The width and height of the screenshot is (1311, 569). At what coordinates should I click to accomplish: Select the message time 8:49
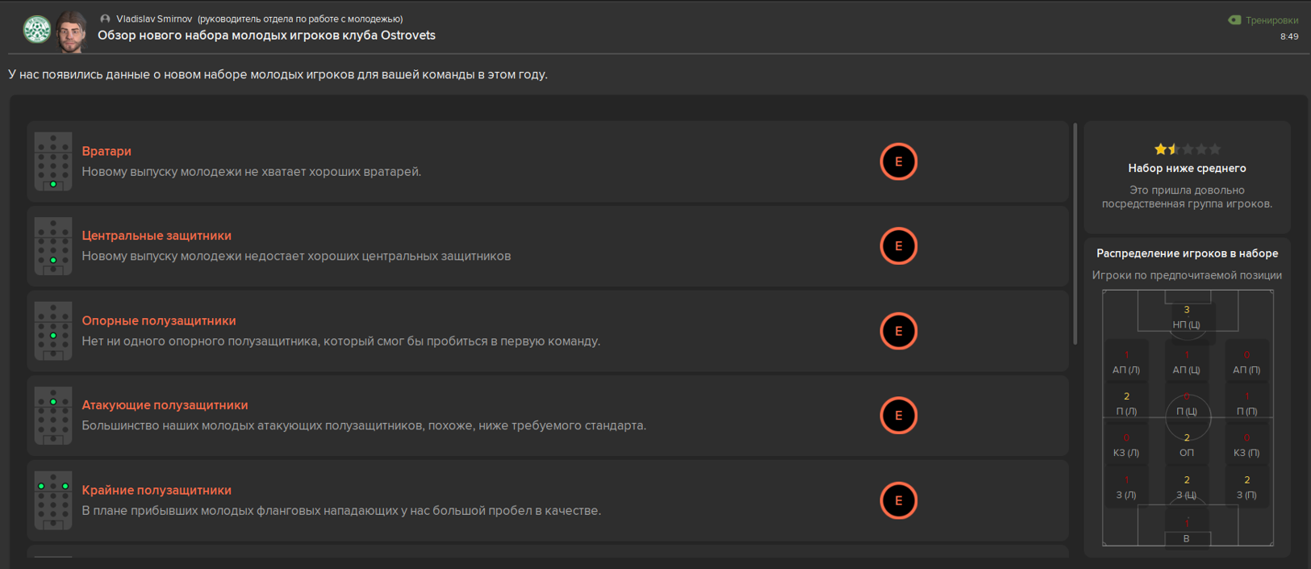pyautogui.click(x=1289, y=36)
